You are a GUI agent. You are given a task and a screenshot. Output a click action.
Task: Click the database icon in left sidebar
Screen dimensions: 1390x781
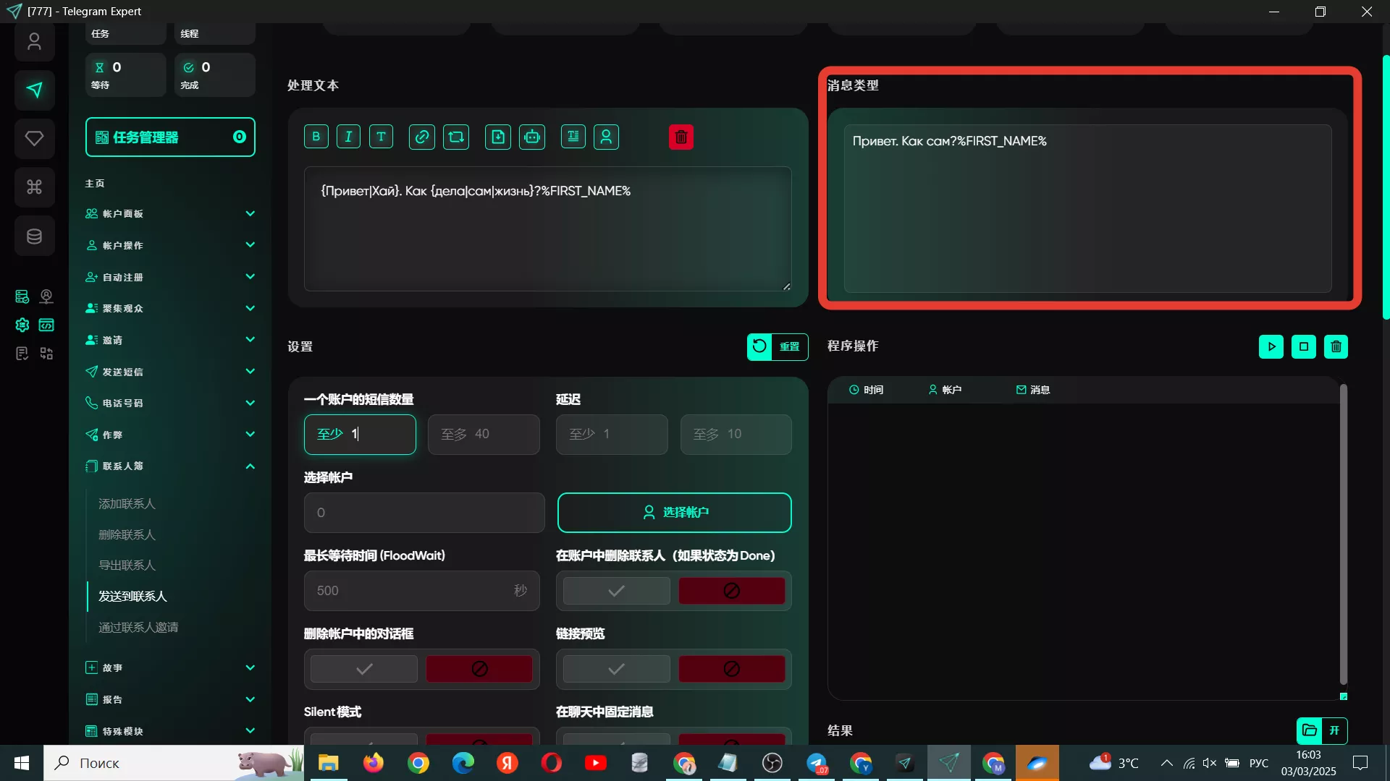[34, 236]
